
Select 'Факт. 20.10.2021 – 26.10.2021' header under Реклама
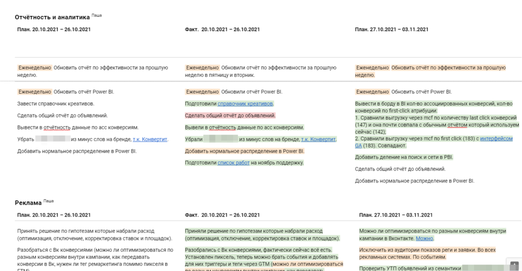pos(222,215)
